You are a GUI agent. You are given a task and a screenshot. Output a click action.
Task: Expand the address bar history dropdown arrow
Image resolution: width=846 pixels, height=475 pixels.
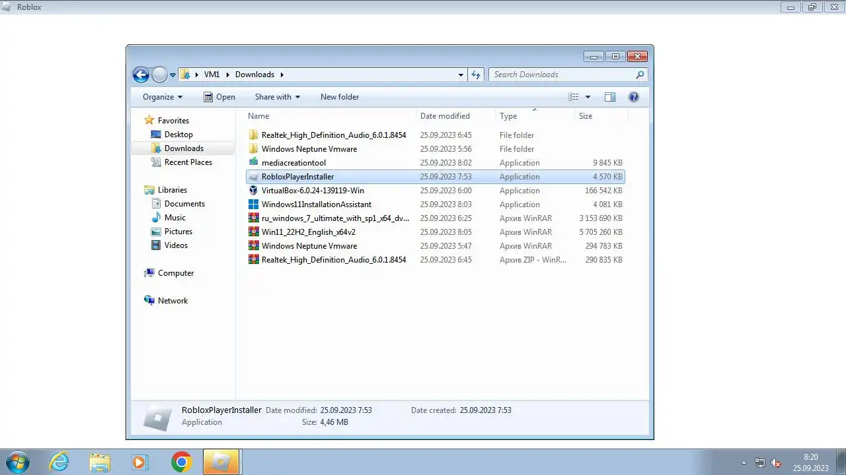[461, 75]
